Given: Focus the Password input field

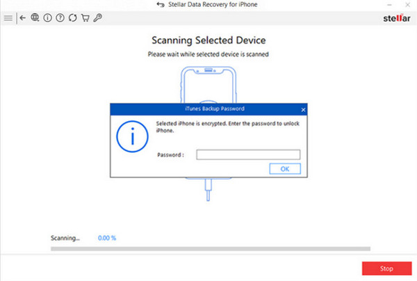Looking at the screenshot, I should [248, 154].
